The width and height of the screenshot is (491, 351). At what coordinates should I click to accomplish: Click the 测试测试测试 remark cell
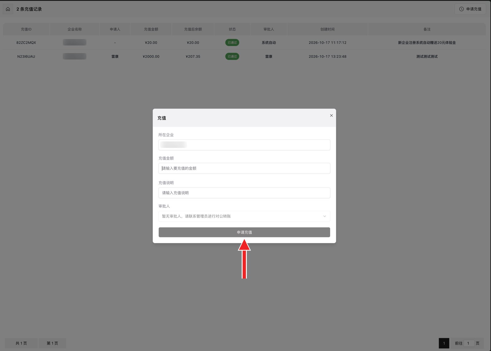click(427, 56)
